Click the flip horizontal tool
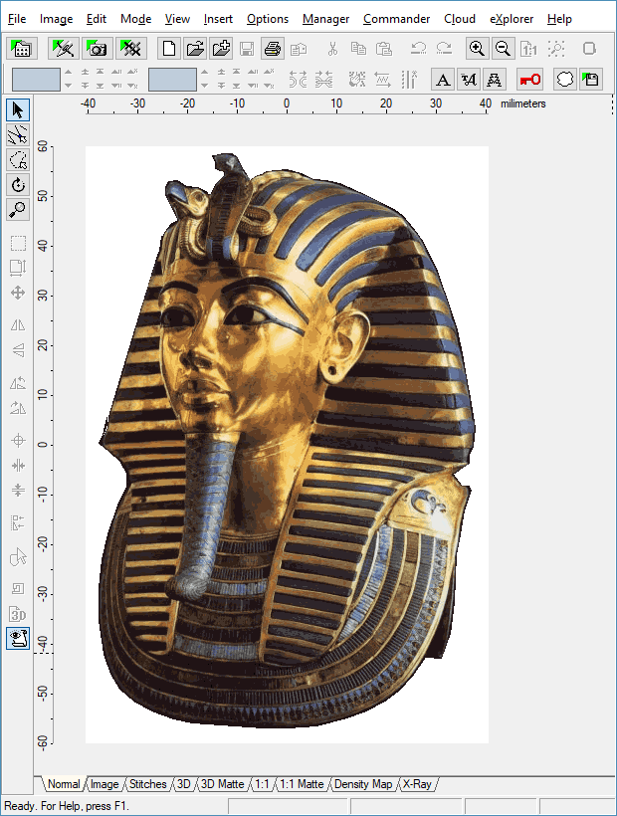 pyautogui.click(x=18, y=325)
